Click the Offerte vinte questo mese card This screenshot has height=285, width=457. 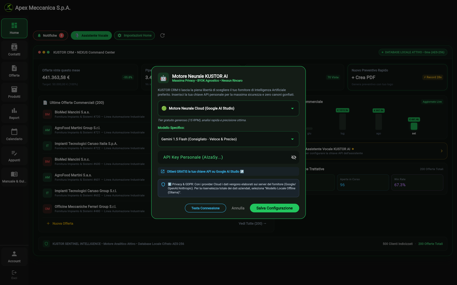coord(88,77)
